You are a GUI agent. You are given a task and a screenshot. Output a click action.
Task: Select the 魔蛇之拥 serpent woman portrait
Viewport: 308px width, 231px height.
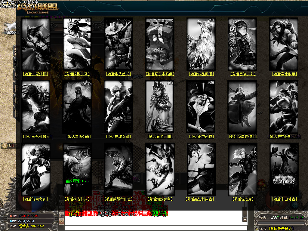[160, 107]
